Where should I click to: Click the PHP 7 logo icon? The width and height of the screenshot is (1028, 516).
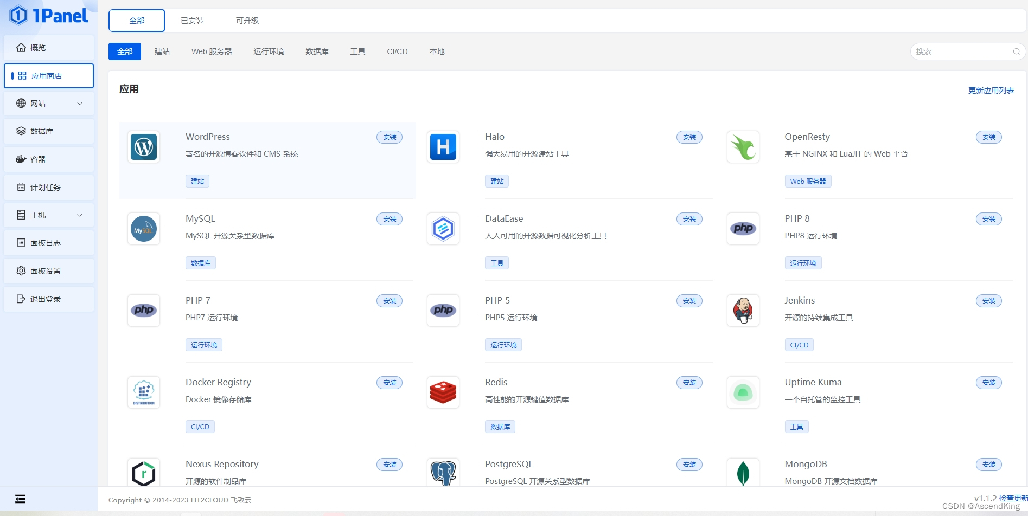pos(144,311)
